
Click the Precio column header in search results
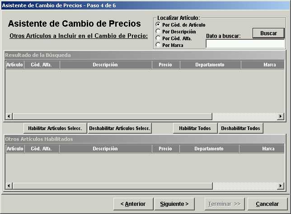(165, 65)
